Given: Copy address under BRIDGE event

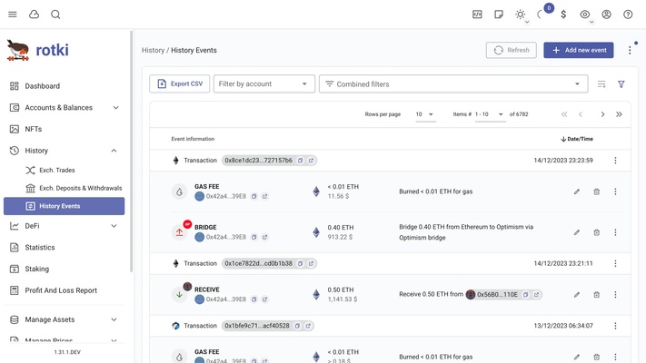Looking at the screenshot, I should tap(254, 237).
